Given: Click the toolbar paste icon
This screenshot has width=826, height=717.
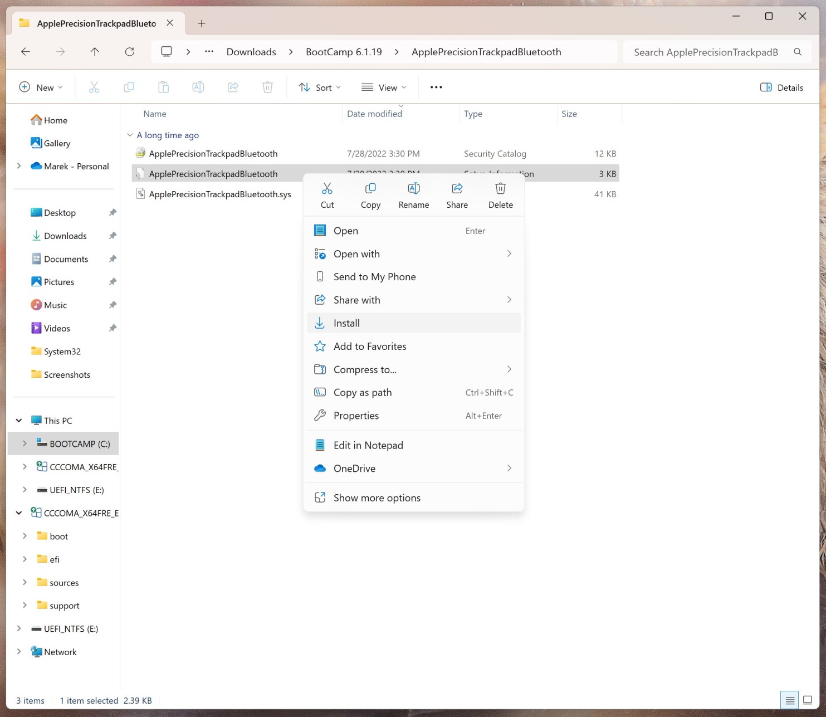Looking at the screenshot, I should click(x=163, y=87).
